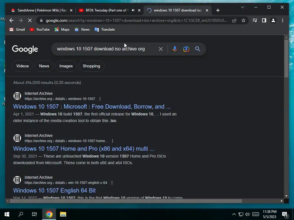The image size is (294, 220).
Task: Open volume control tray icon
Action: tap(247, 214)
